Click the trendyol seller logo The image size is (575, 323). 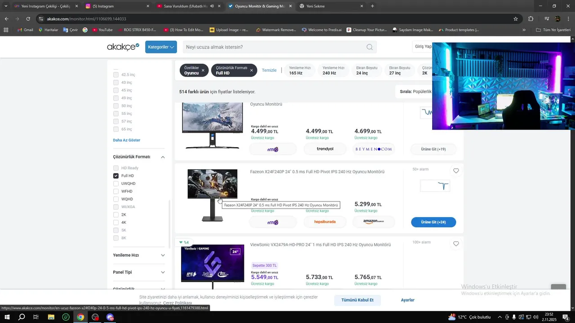pos(325,149)
